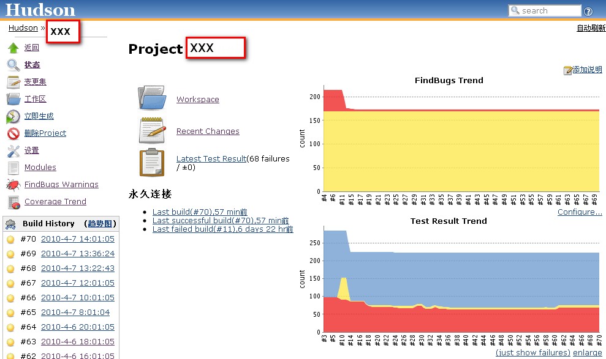Click the yellow status ball of build #66
606x359 pixels.
coord(11,298)
